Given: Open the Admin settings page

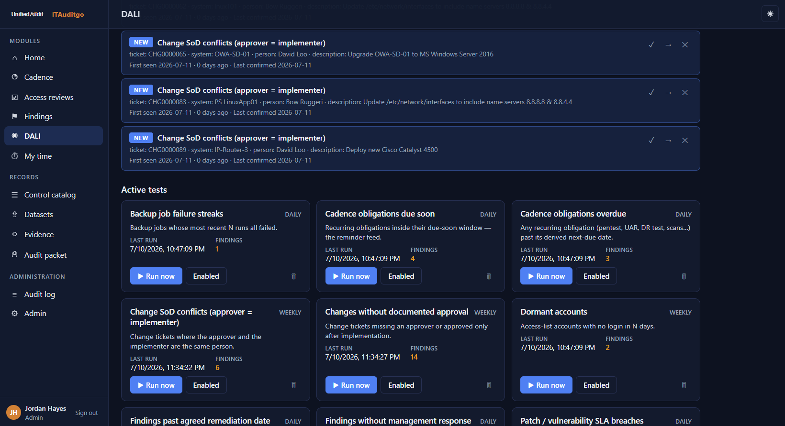Looking at the screenshot, I should [54, 313].
